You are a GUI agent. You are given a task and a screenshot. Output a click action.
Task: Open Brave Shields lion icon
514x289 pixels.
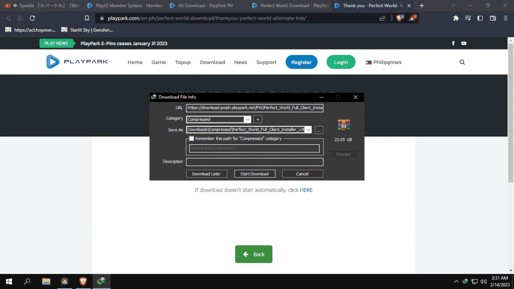coord(400,18)
